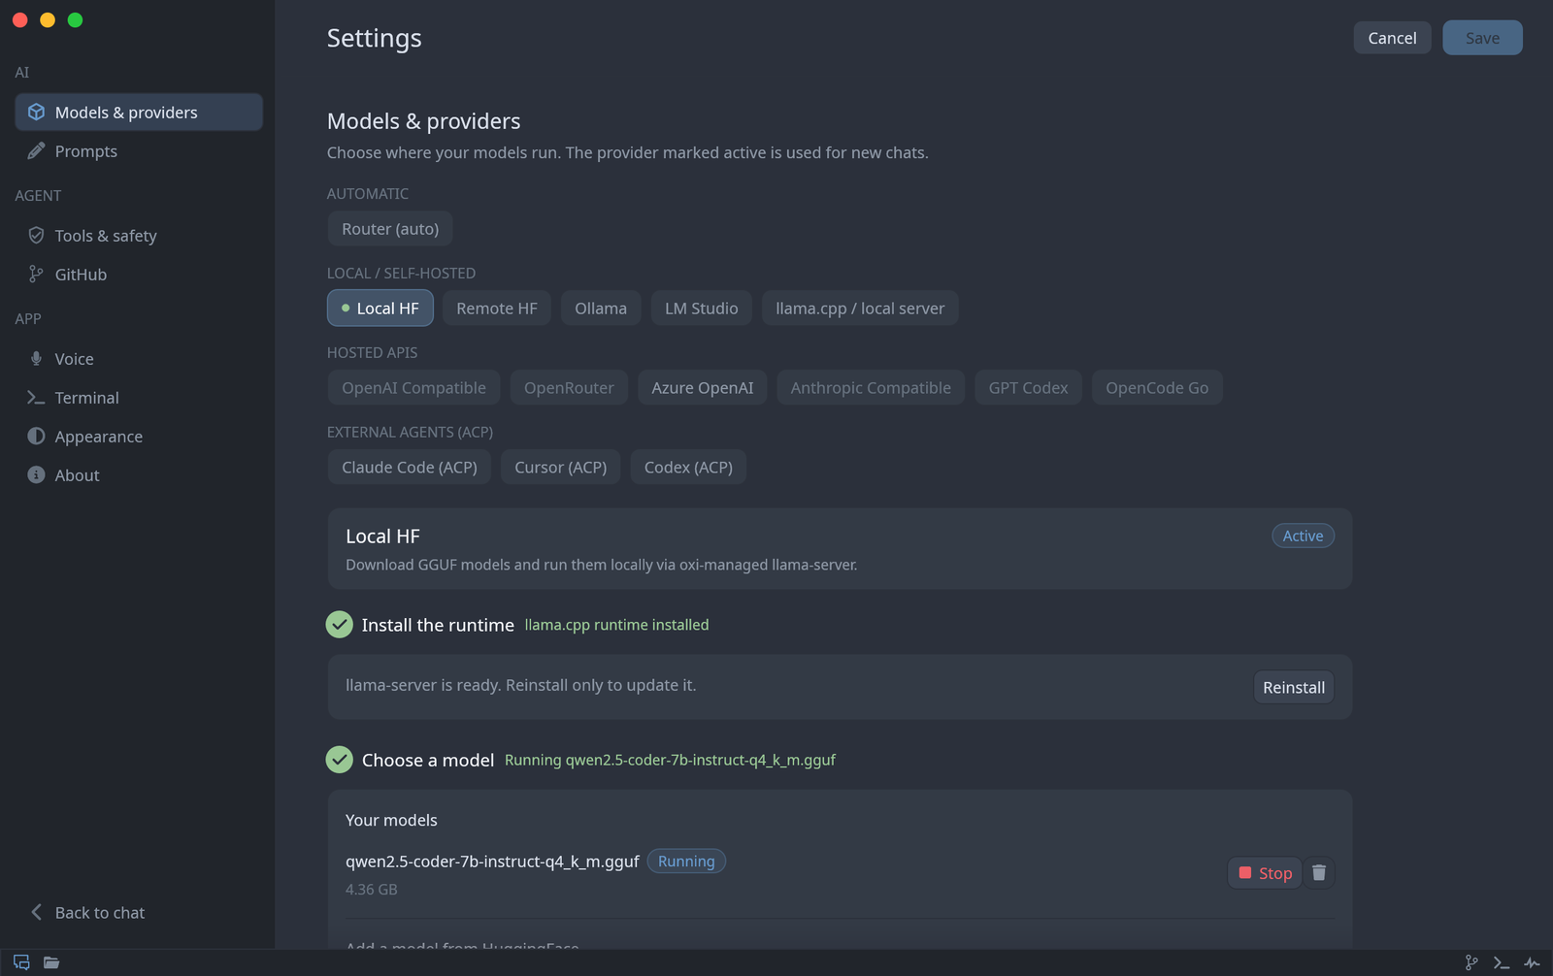Select Codex (ACP) agent
The image size is (1553, 976).
688,468
